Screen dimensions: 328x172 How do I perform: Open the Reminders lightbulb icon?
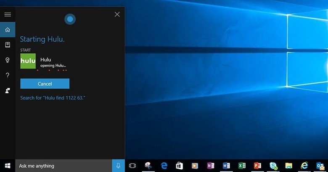click(x=8, y=60)
